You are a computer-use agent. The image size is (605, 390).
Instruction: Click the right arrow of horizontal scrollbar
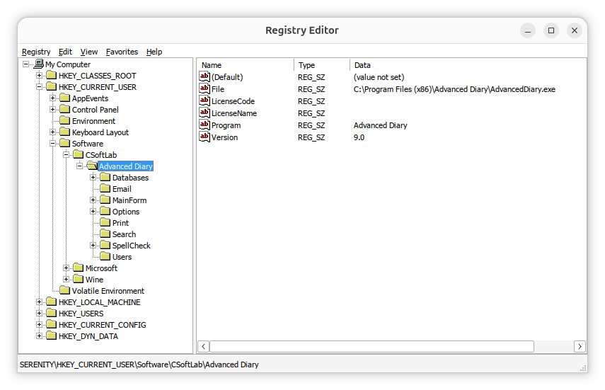click(x=580, y=346)
